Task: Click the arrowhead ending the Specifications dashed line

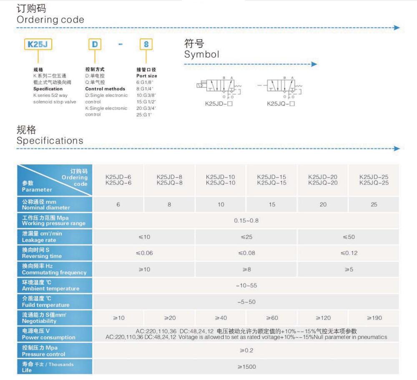Action: coord(397,149)
